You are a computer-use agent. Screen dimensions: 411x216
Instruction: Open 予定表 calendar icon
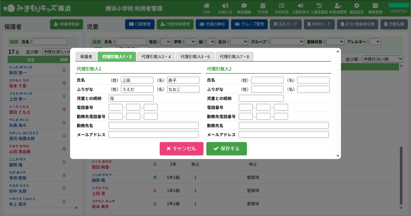(x=263, y=6)
